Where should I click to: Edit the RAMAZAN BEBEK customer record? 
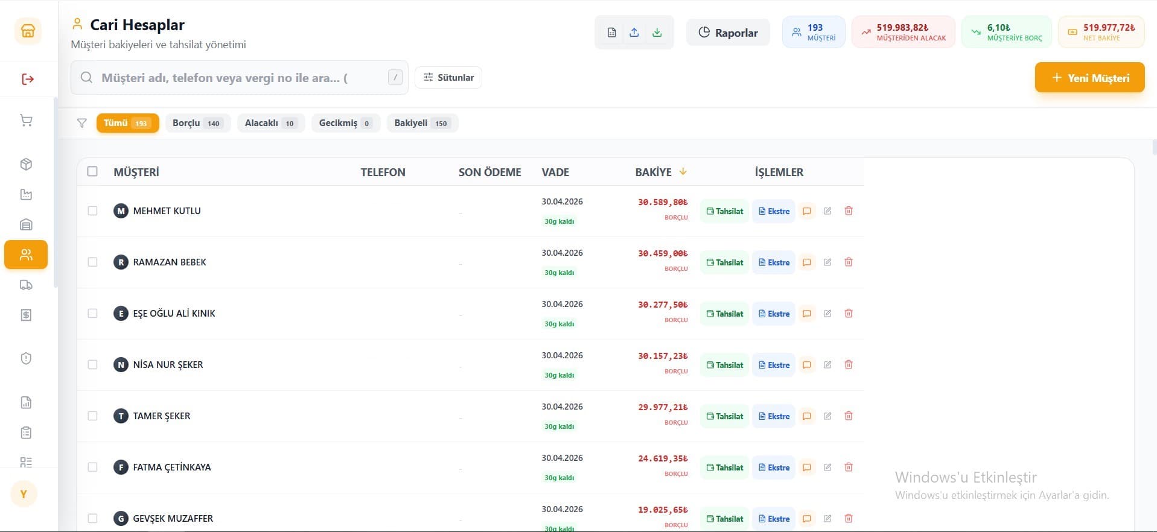[x=827, y=262]
